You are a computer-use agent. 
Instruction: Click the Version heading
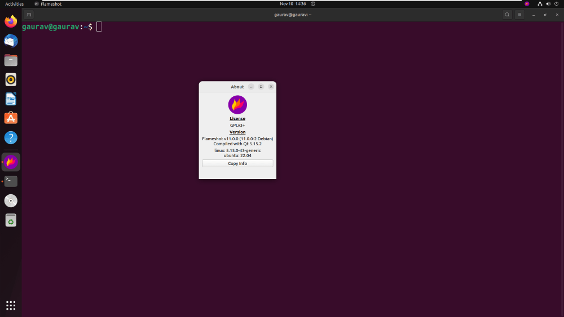click(x=237, y=132)
